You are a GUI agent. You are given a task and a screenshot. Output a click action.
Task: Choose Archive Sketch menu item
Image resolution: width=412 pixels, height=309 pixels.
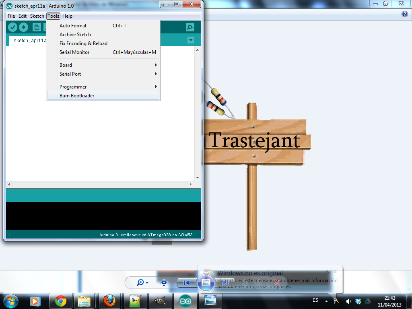pos(103,35)
